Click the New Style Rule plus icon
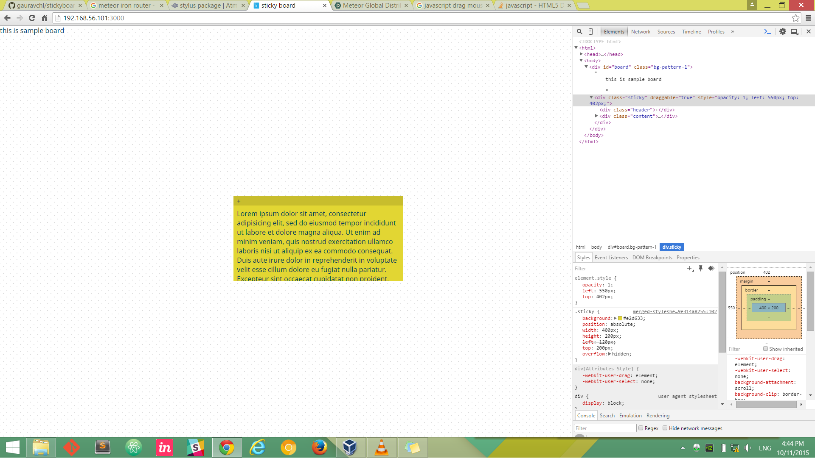Screen dimensions: 815x461 tap(690, 268)
